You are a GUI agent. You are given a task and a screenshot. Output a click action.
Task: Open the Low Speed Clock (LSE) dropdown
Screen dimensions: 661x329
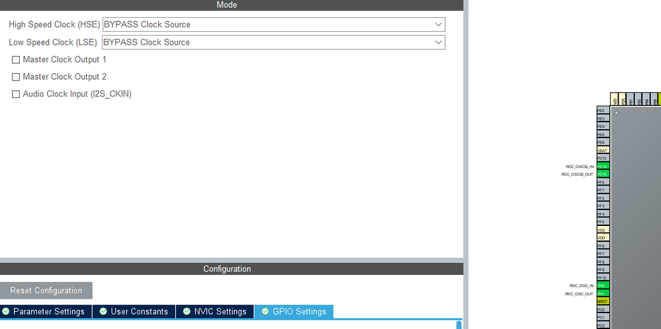coord(273,42)
